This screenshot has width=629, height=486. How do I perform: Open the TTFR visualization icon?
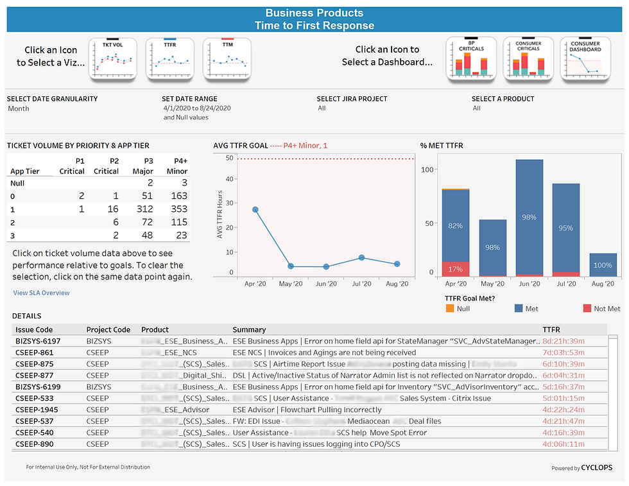[170, 59]
